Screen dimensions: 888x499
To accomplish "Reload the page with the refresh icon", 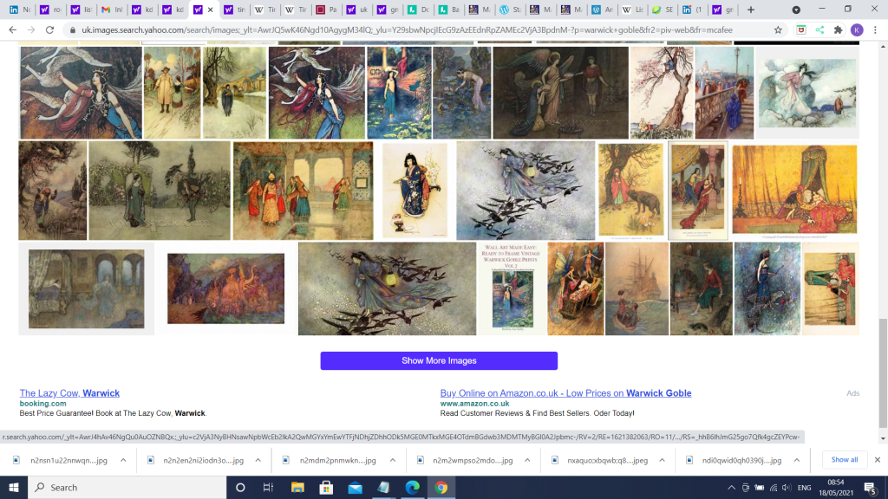I will tap(51, 29).
